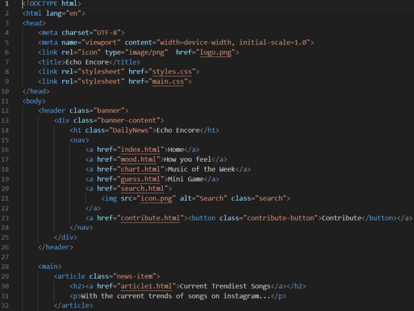The image size is (414, 311).
Task: Open the styles.css file reference
Action: pos(172,72)
